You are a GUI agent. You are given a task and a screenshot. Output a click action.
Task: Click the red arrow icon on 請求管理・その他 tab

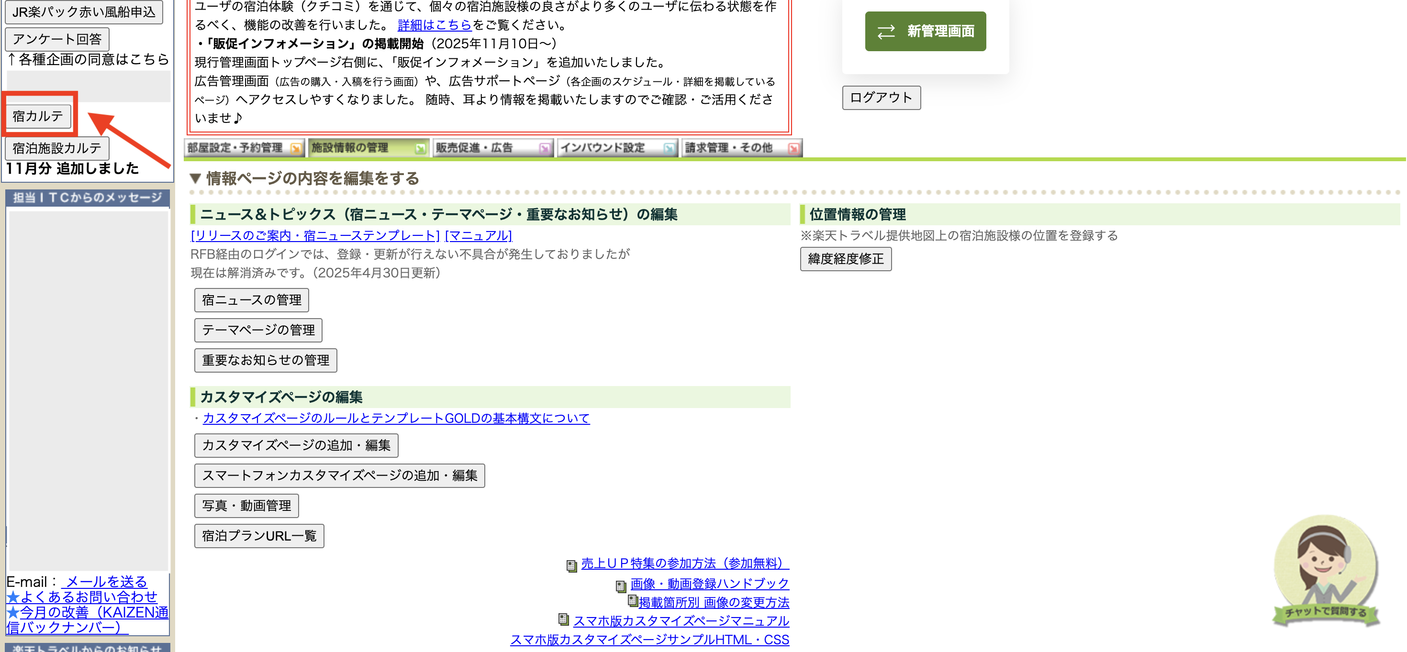[793, 148]
